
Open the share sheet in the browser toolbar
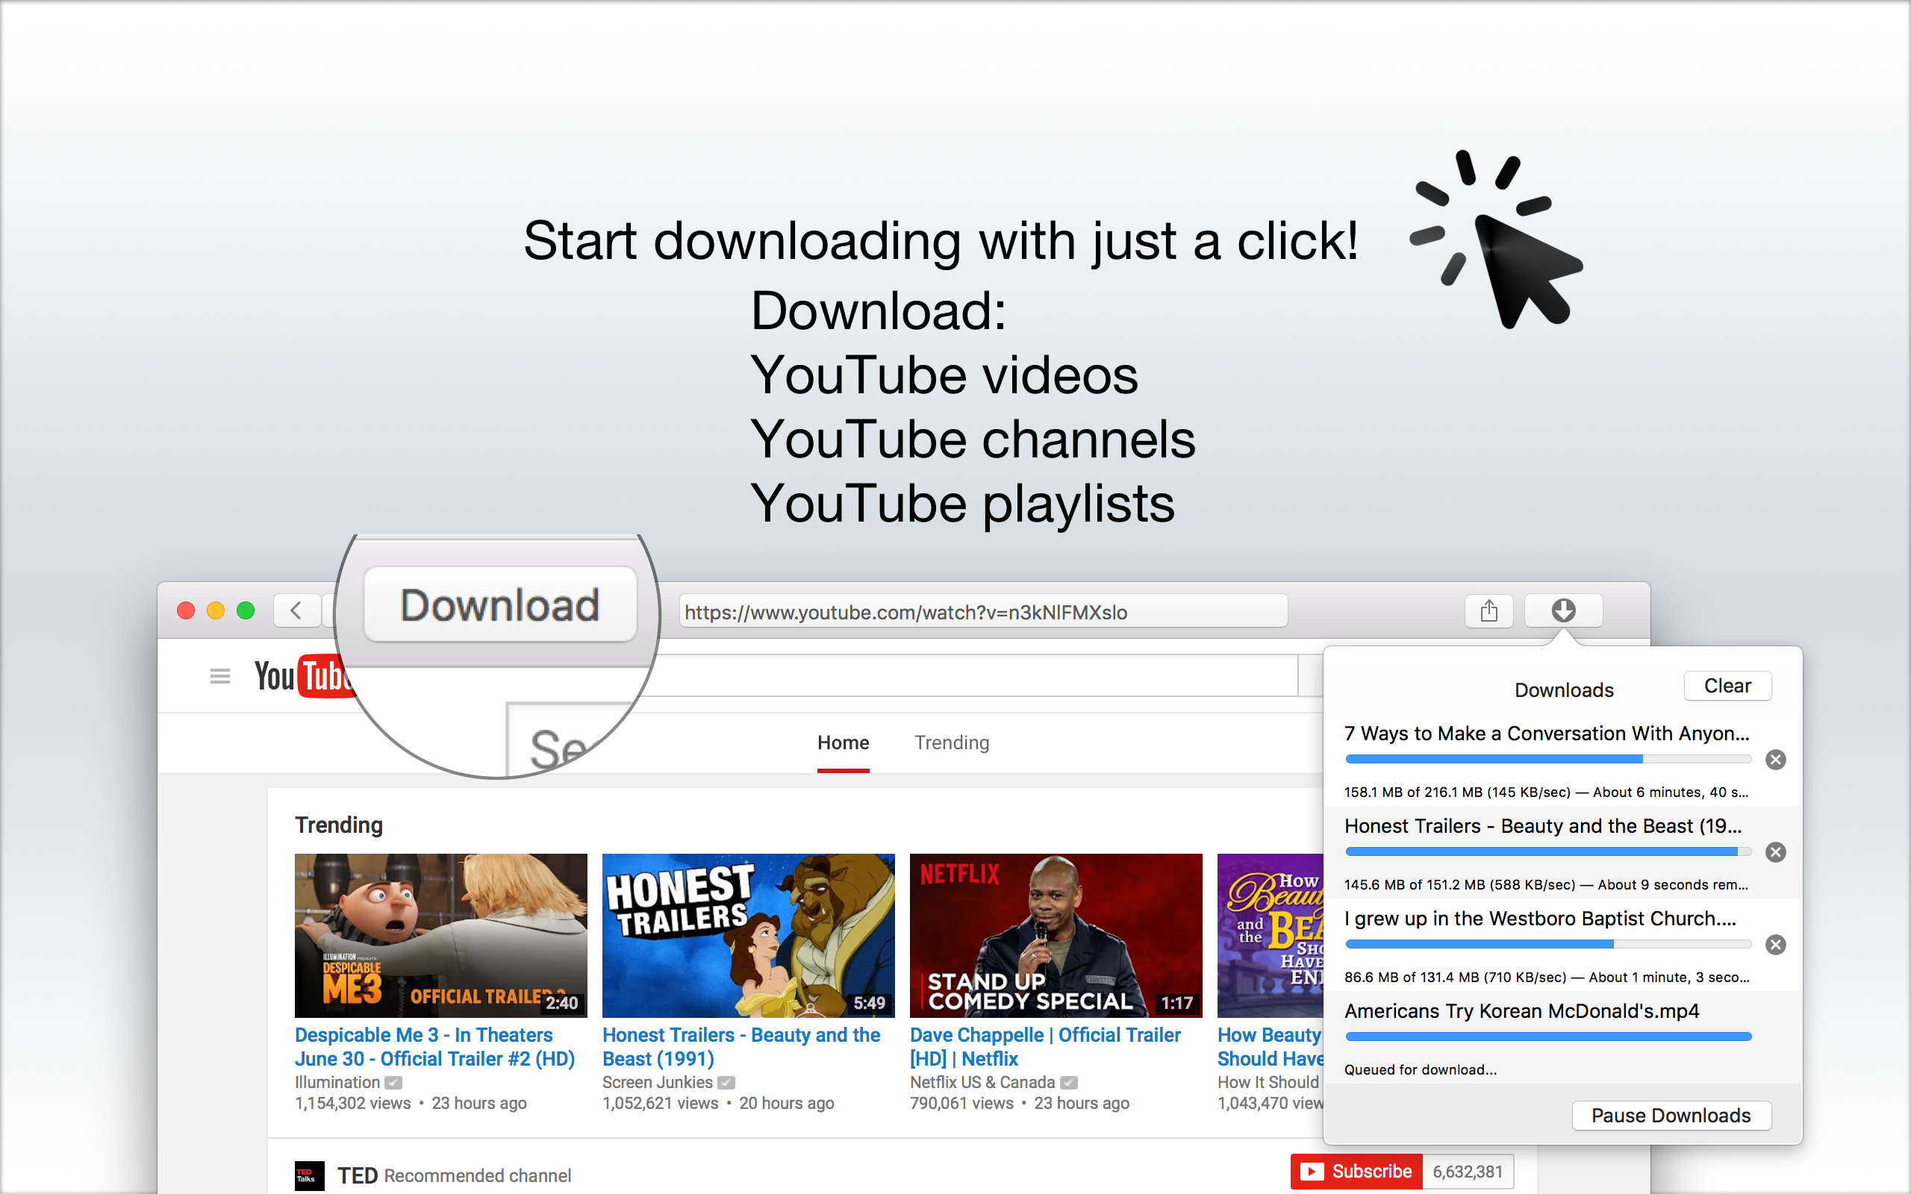pos(1489,610)
